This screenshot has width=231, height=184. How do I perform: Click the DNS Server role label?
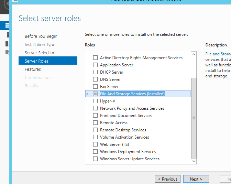pos(110,79)
